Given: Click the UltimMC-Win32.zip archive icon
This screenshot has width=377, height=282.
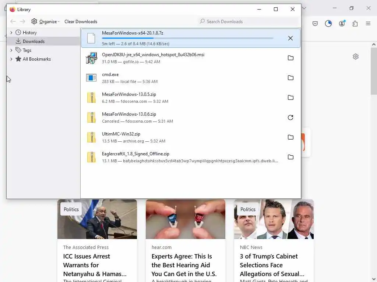Looking at the screenshot, I should pos(91,137).
